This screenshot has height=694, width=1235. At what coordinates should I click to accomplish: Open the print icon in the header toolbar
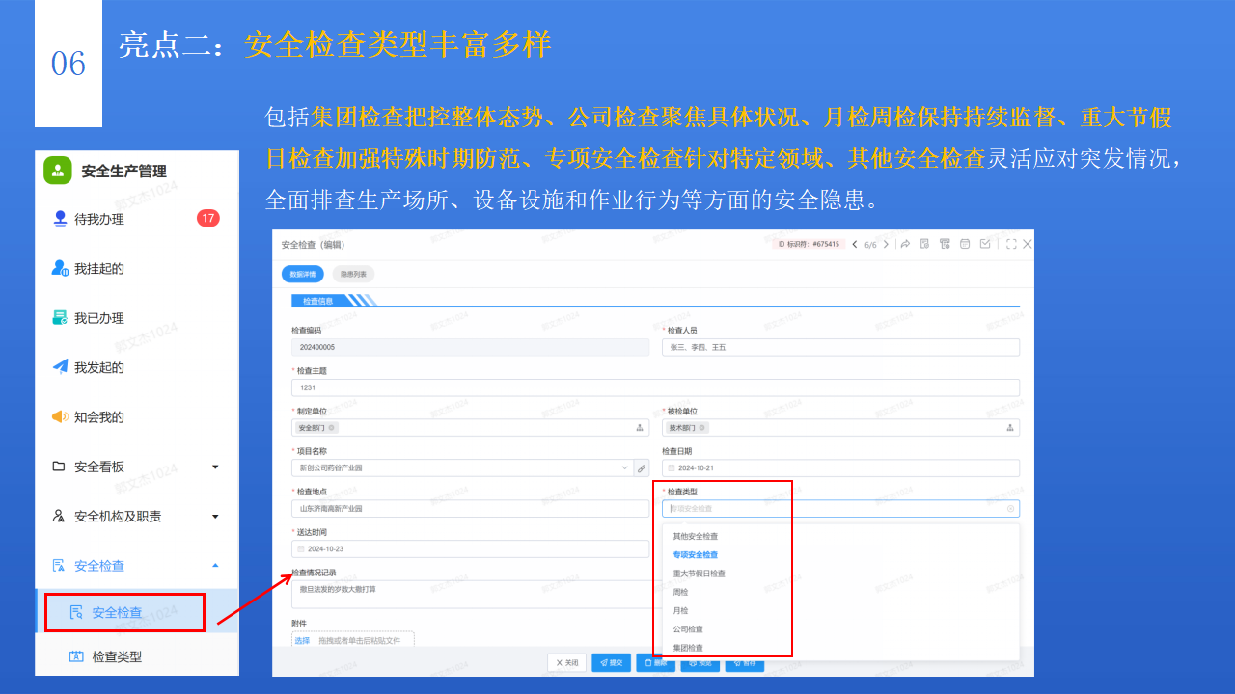click(945, 244)
